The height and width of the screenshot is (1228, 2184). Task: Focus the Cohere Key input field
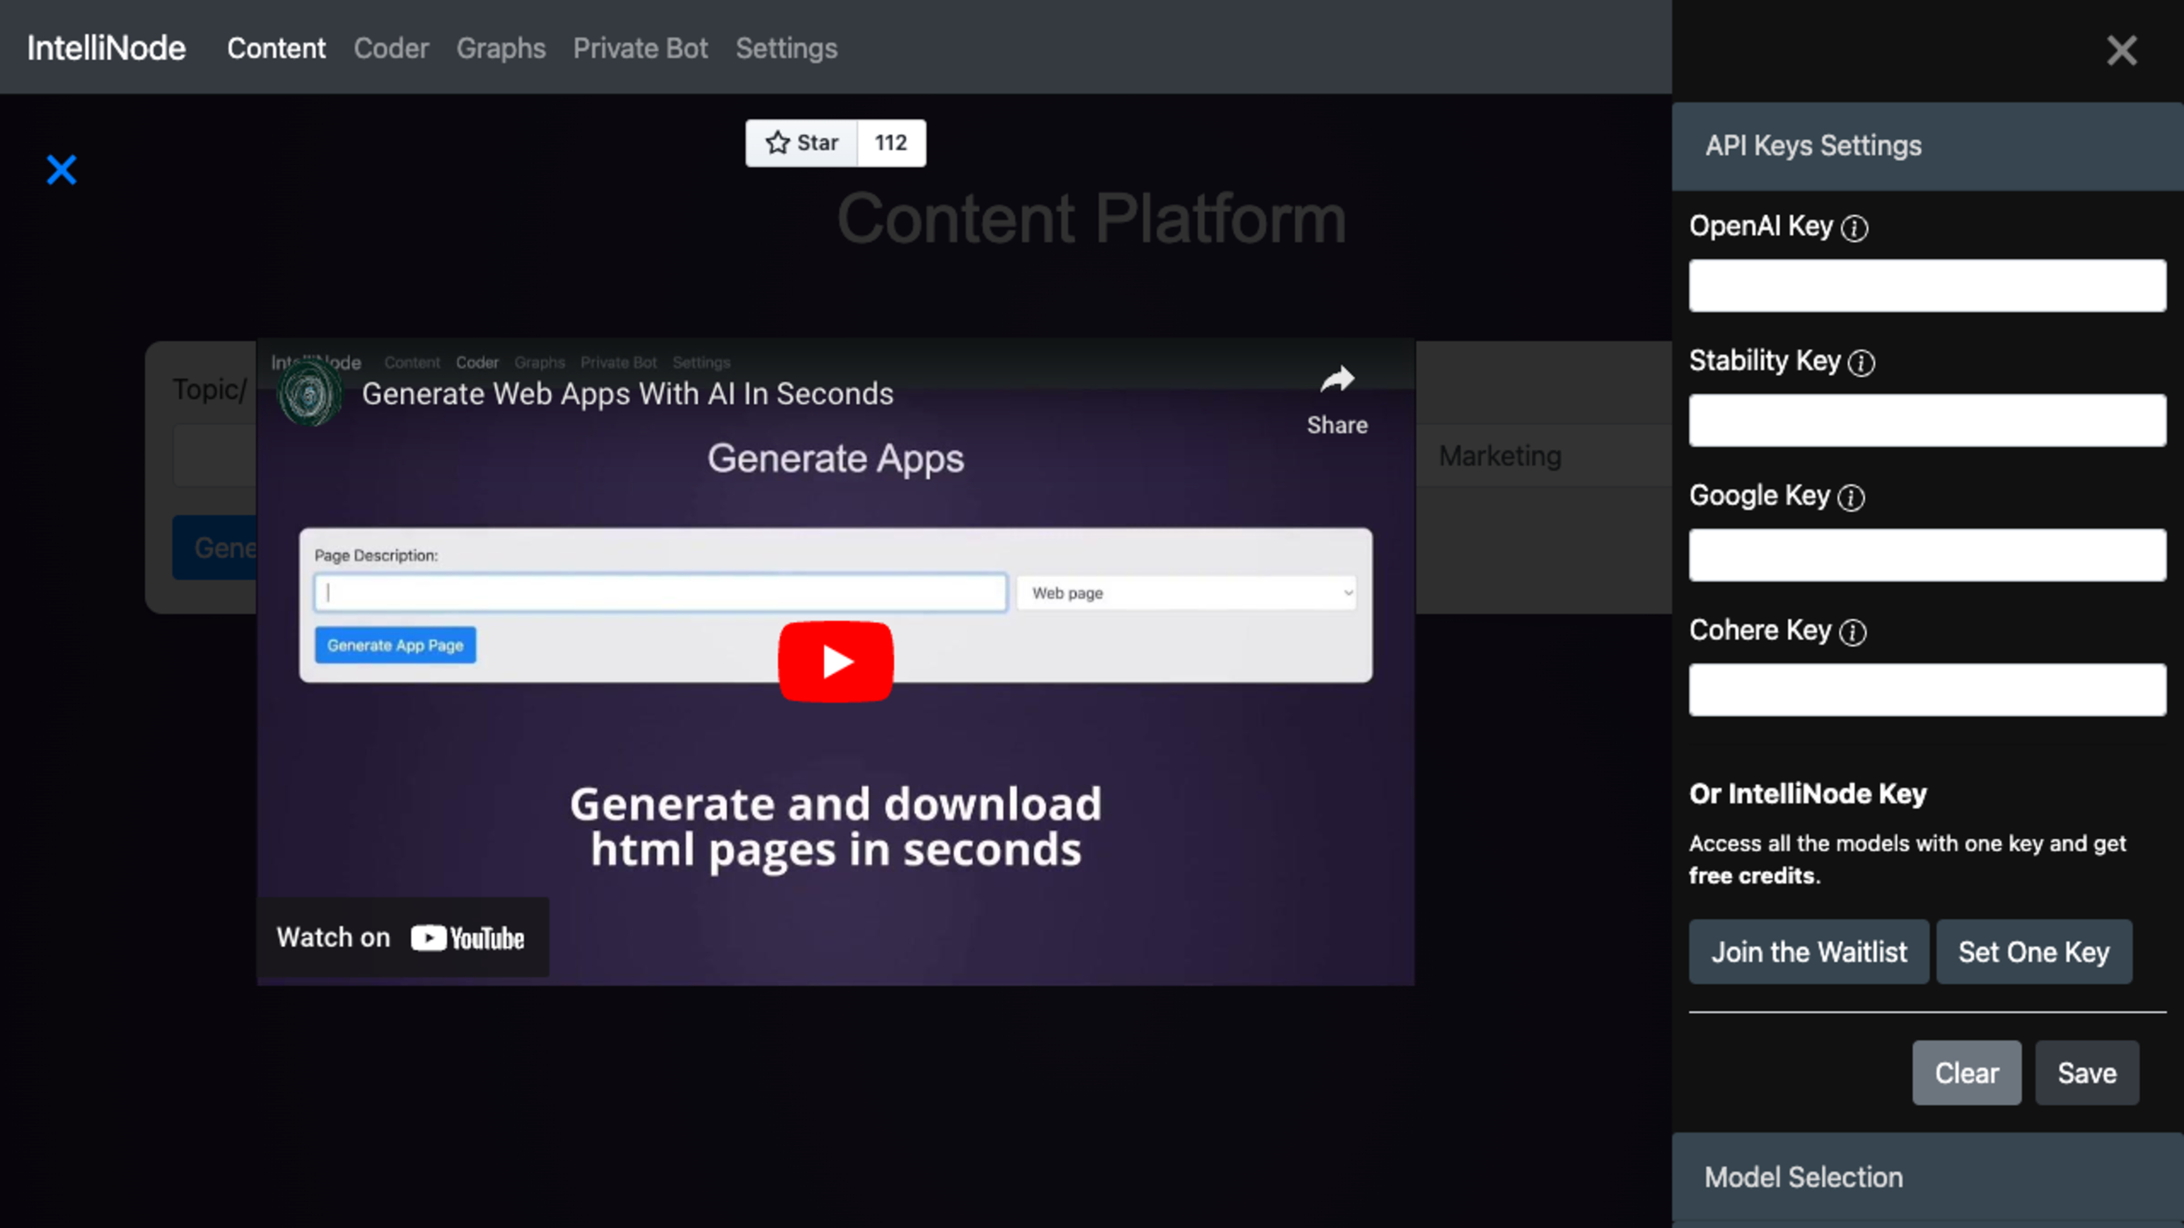tap(1927, 690)
